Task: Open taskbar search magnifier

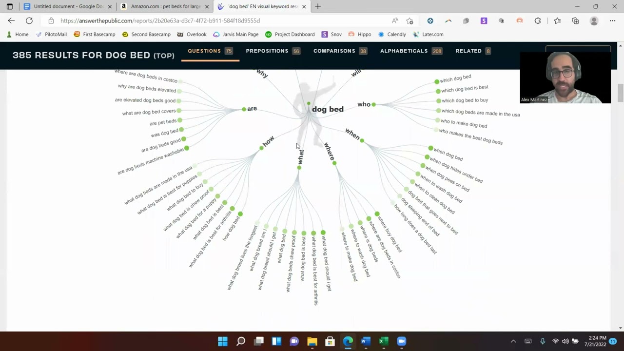Action: tap(241, 341)
